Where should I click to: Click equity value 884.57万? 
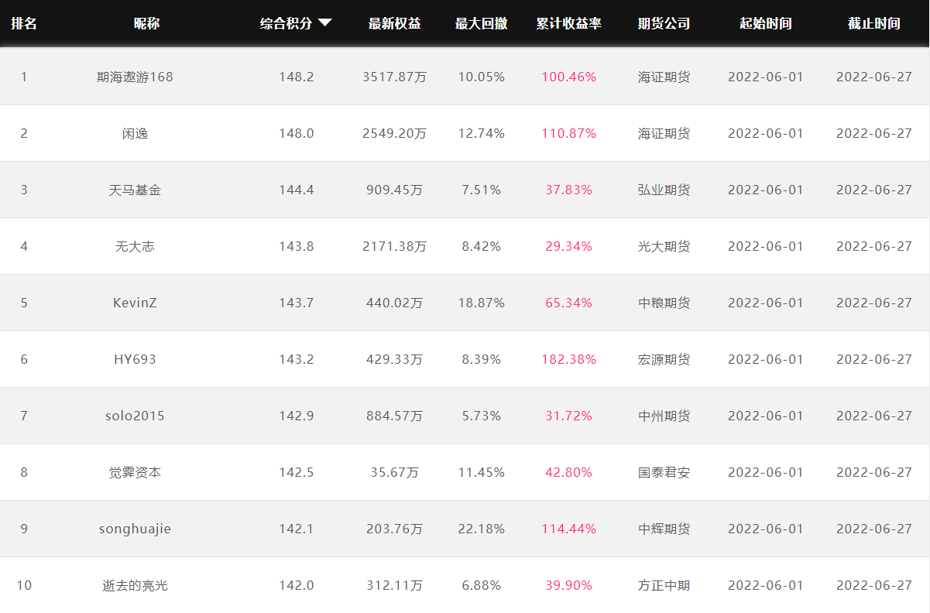(x=395, y=416)
